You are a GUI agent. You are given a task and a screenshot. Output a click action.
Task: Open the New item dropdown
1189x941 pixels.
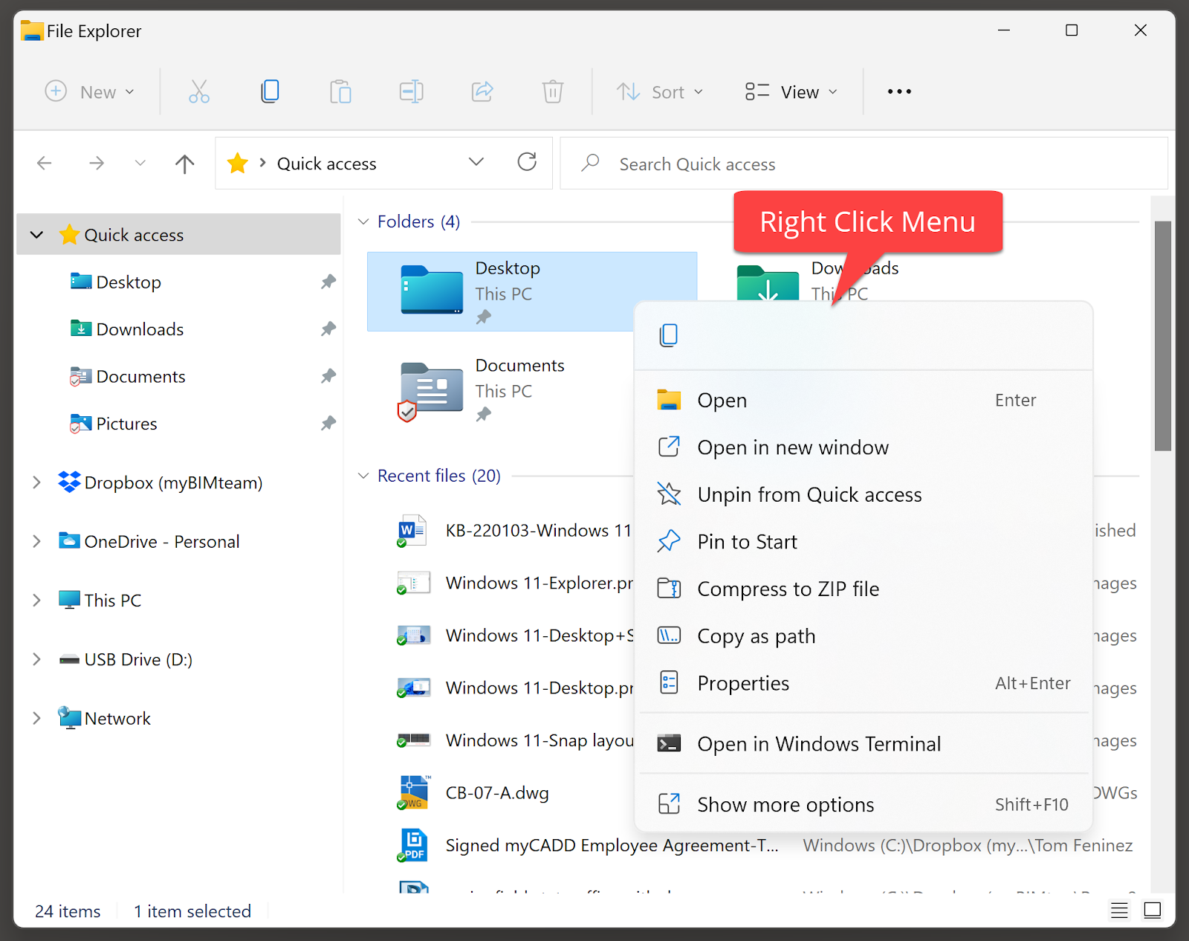pos(89,91)
